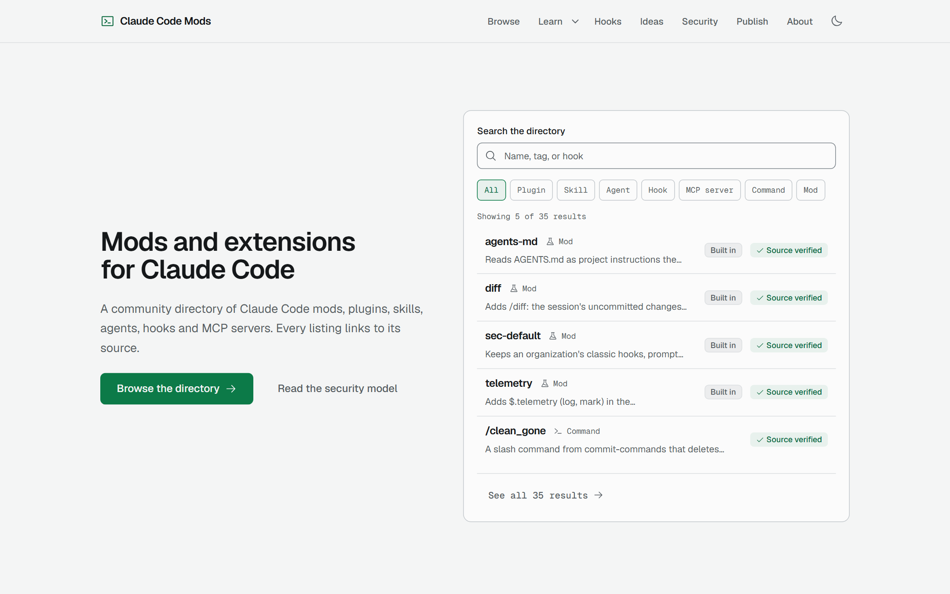Click the terminal prompt icon beside /clean_gone
The image size is (950, 594).
(x=558, y=431)
